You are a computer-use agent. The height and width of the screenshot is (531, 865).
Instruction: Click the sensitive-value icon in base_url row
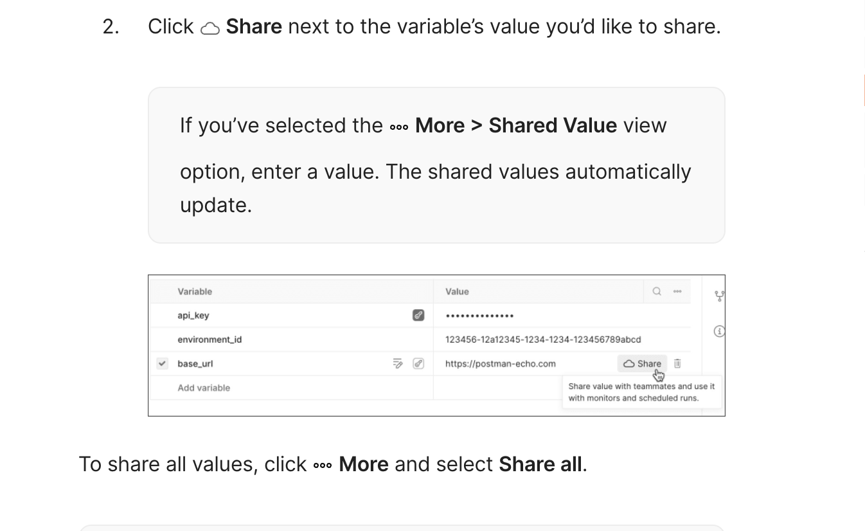tap(418, 363)
